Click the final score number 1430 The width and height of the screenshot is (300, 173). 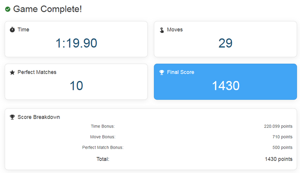coord(226,86)
